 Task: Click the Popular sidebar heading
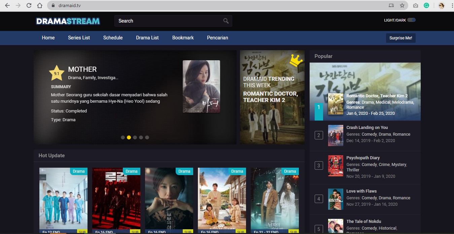coord(323,56)
